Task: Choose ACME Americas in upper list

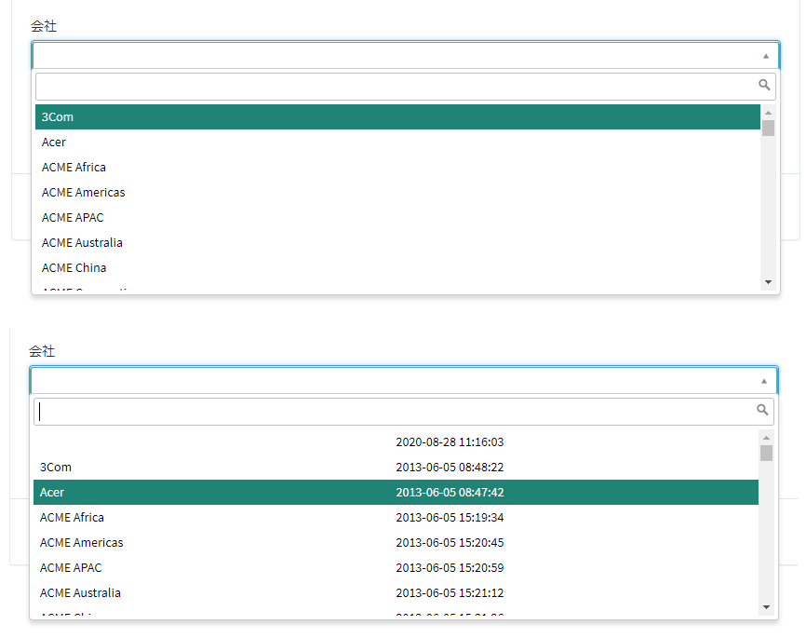Action: (397, 193)
